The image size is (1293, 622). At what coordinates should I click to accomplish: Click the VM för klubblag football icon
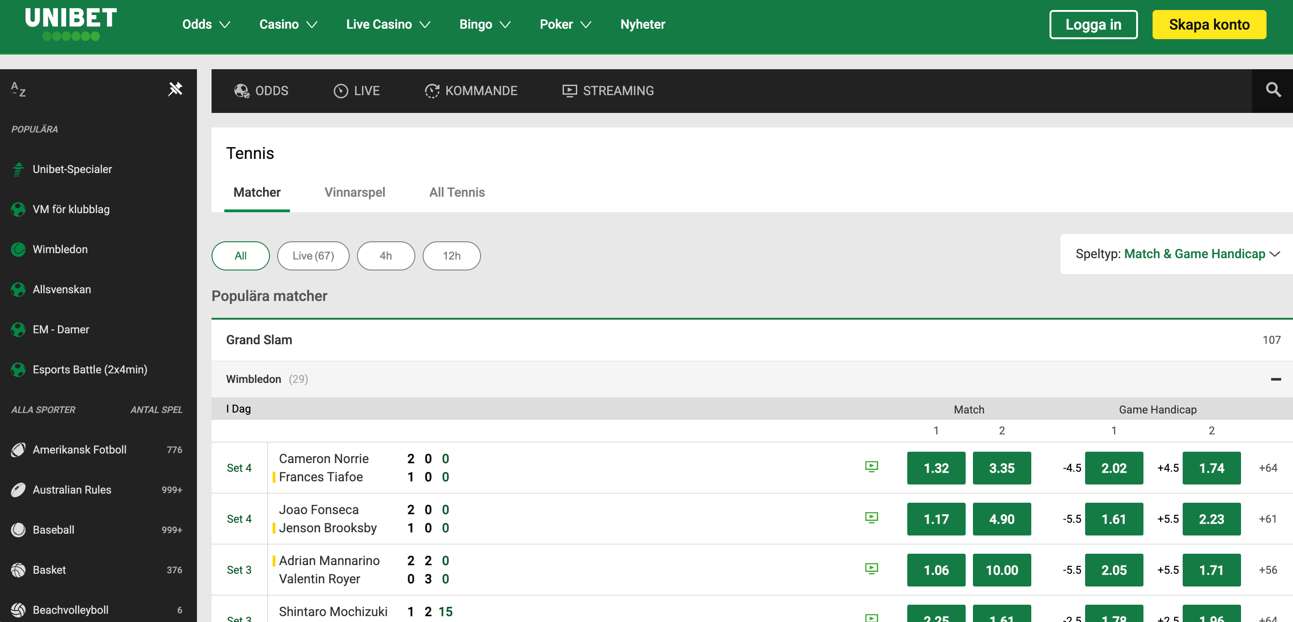[x=18, y=209]
